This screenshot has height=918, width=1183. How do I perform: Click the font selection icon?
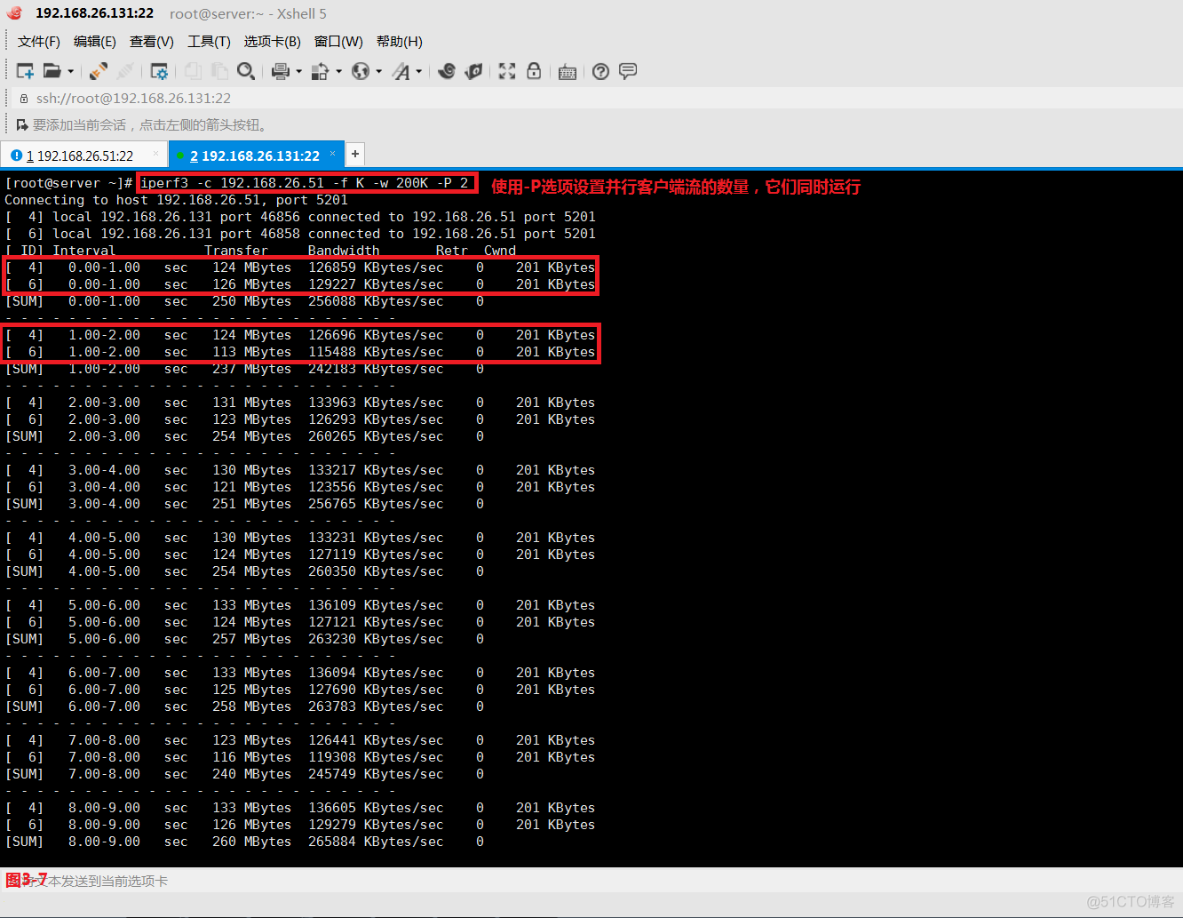(x=401, y=71)
